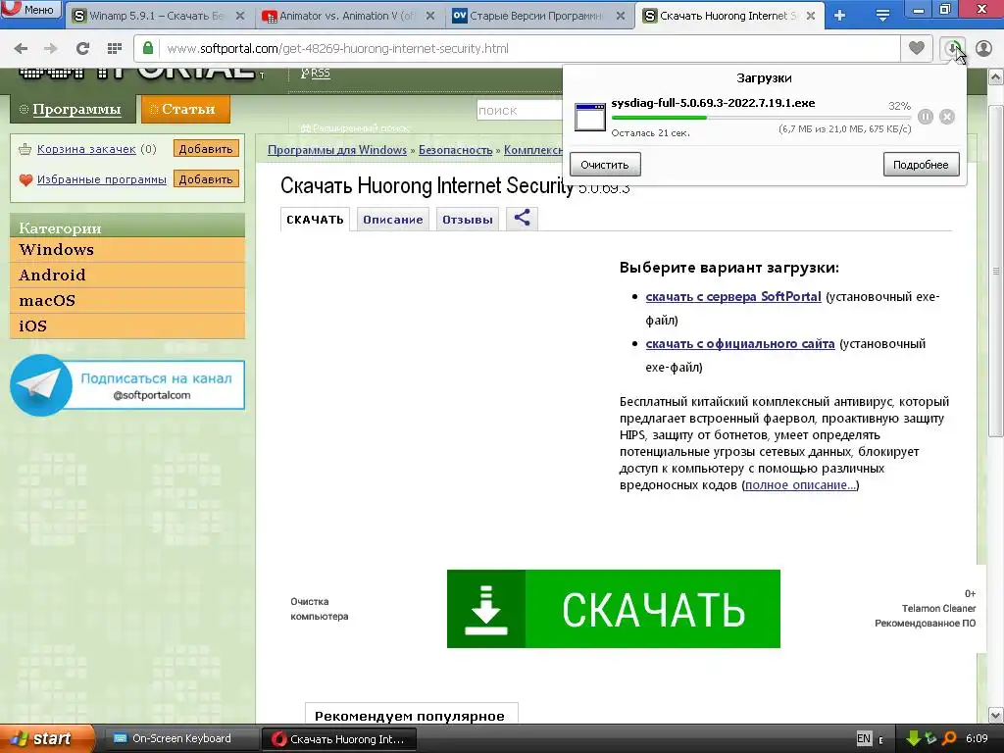
Task: Click the download progress bar
Action: tap(761, 118)
